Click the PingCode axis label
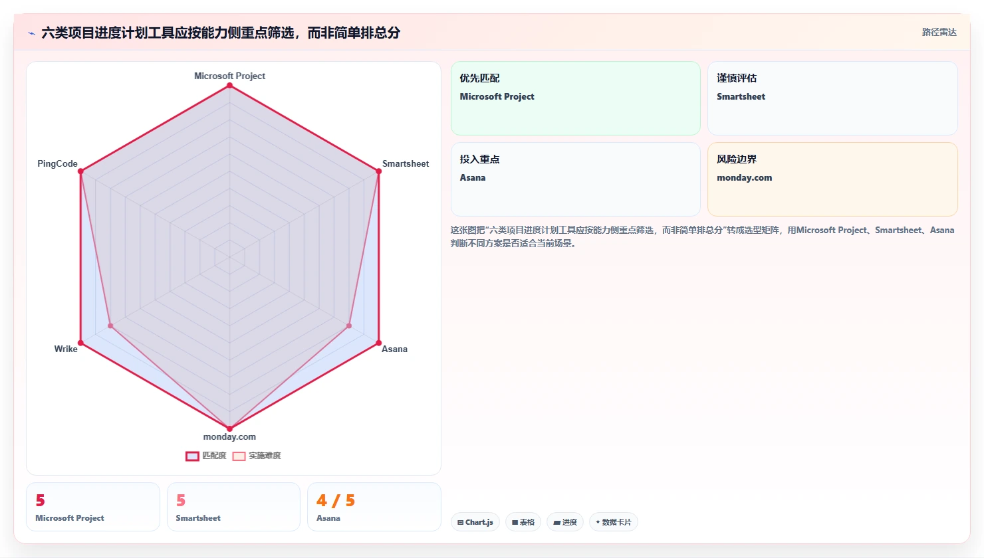The image size is (984, 558). point(57,164)
